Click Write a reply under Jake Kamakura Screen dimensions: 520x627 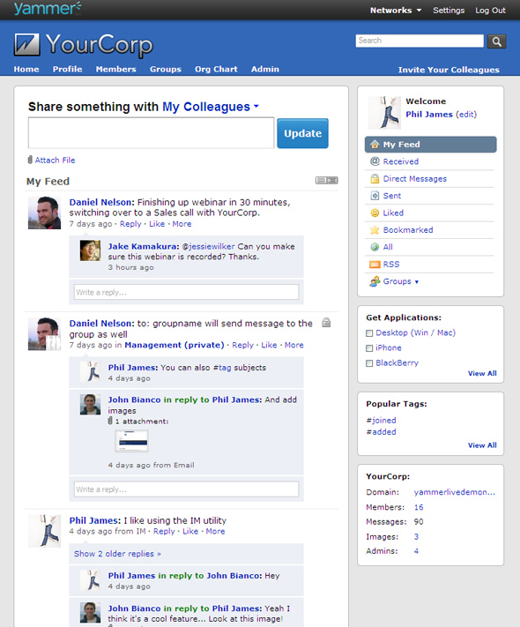(x=186, y=292)
